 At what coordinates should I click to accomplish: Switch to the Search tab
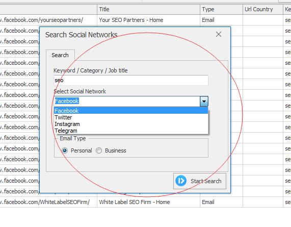[x=60, y=55]
